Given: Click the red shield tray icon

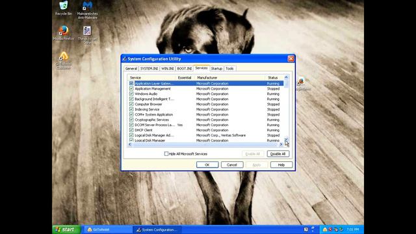Looking at the screenshot, I should pos(330,229).
